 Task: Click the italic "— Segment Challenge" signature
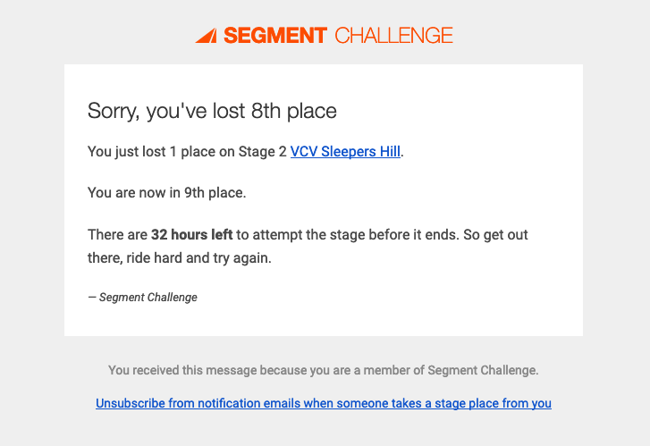(x=142, y=298)
